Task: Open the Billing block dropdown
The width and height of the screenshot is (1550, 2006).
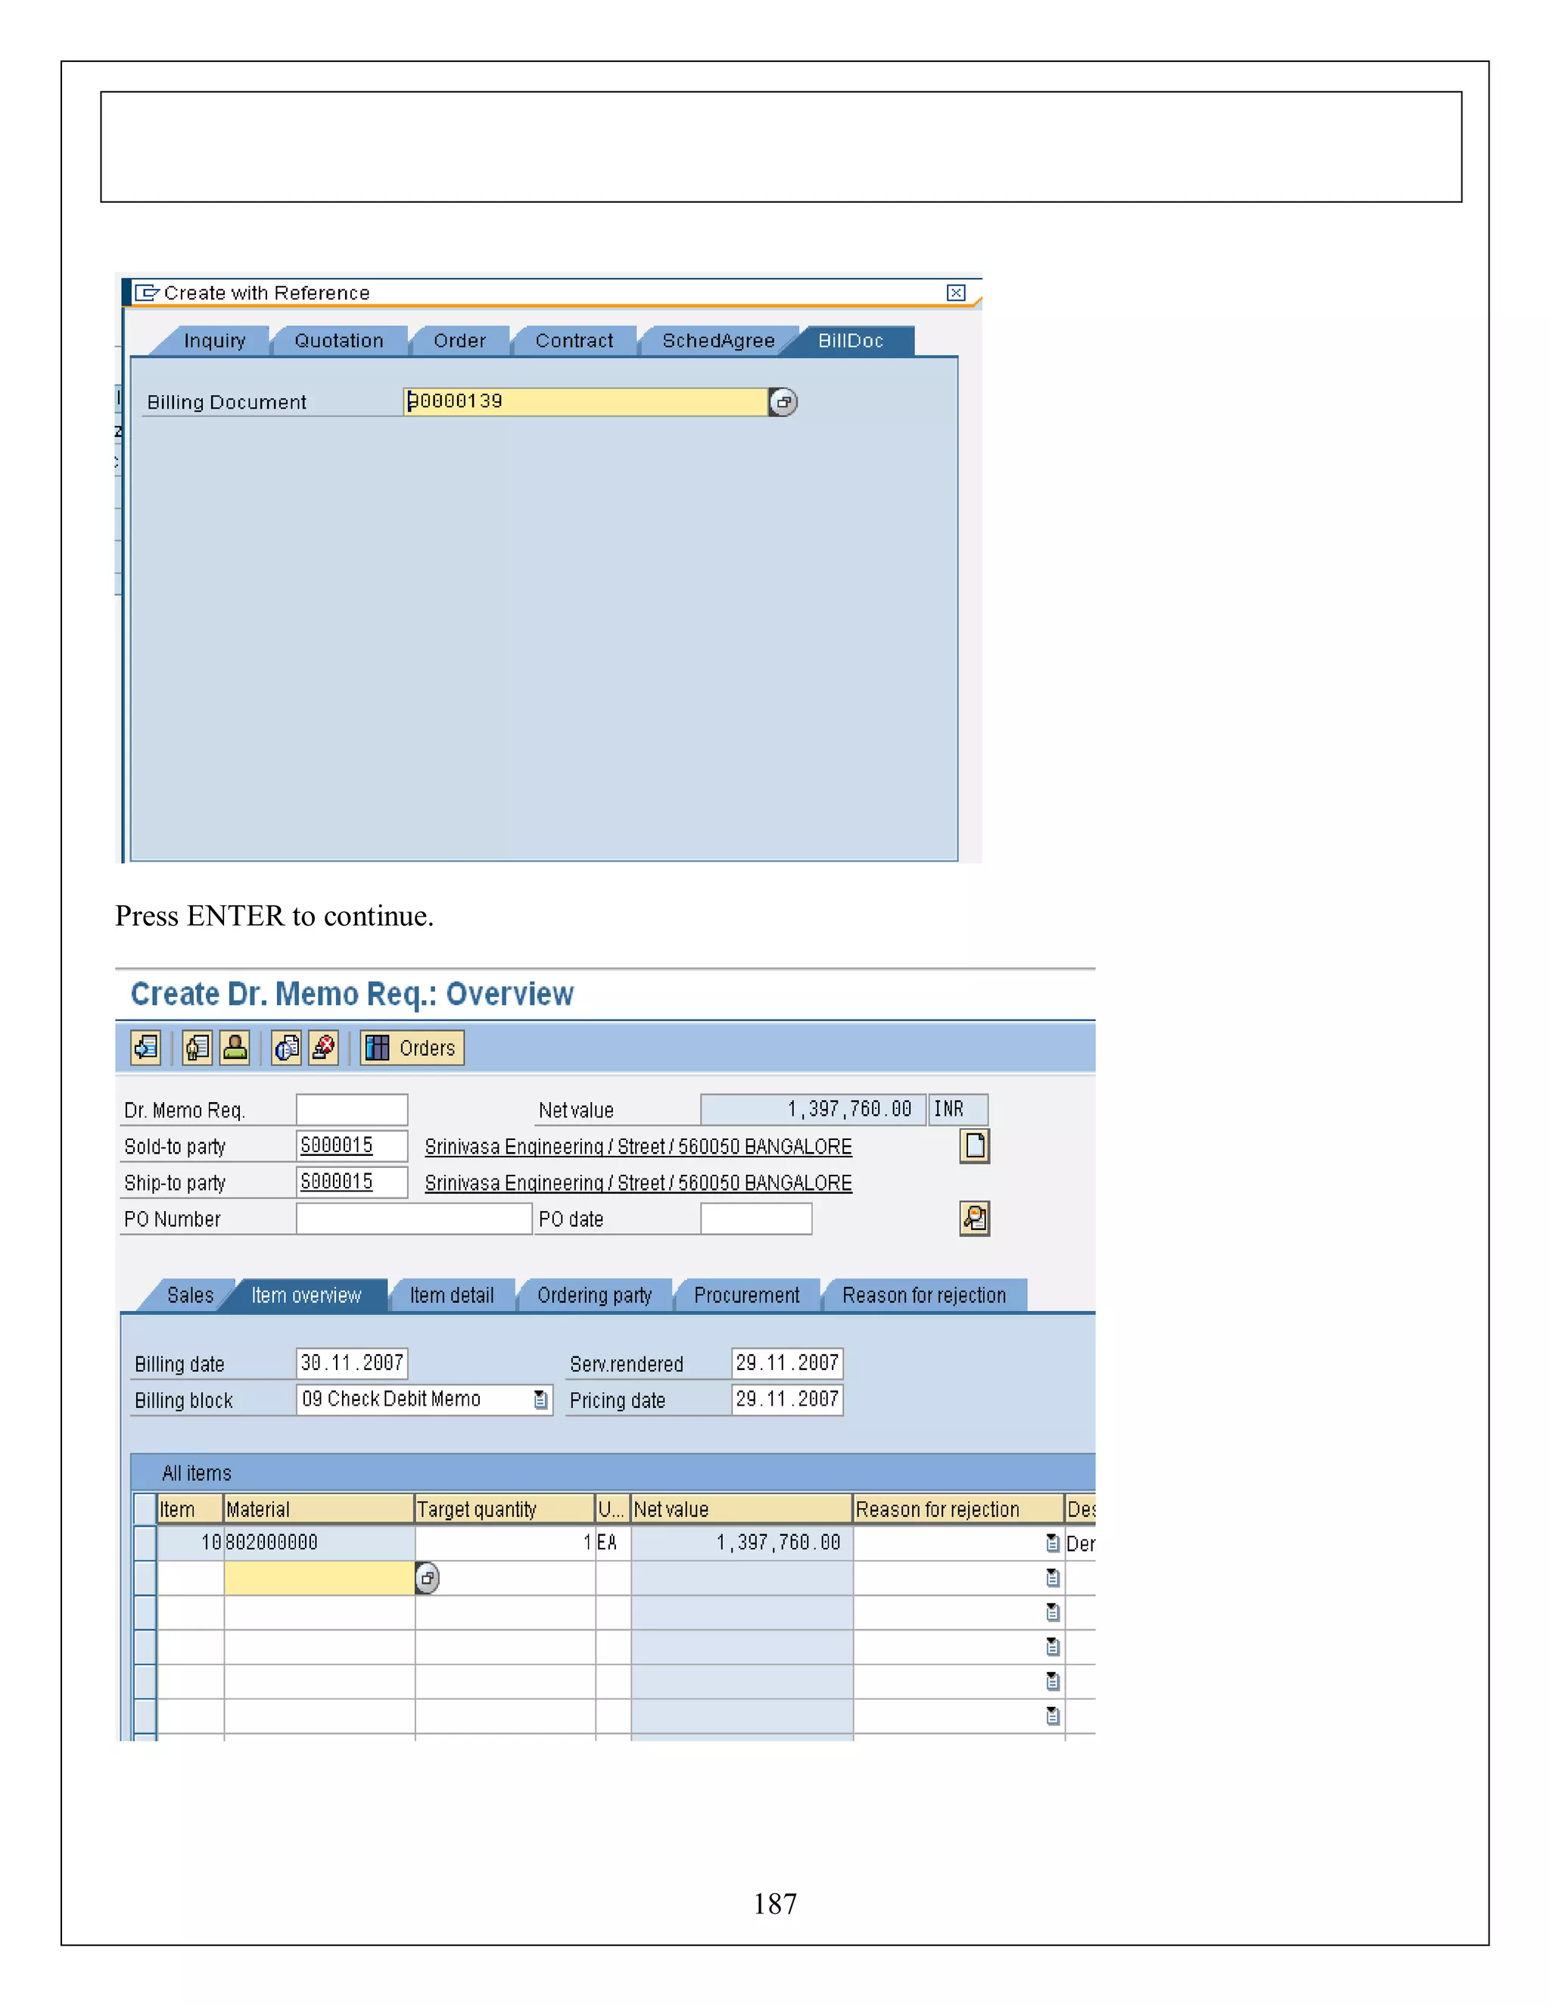Action: coord(541,1400)
